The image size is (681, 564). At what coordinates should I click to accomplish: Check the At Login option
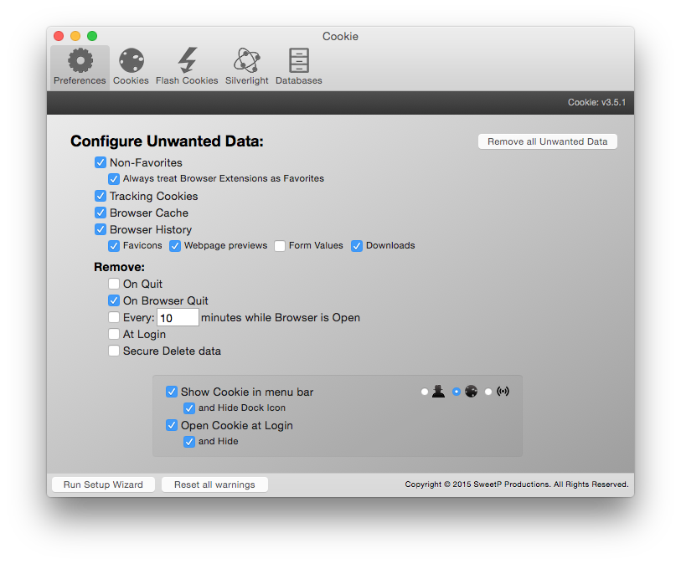point(114,334)
